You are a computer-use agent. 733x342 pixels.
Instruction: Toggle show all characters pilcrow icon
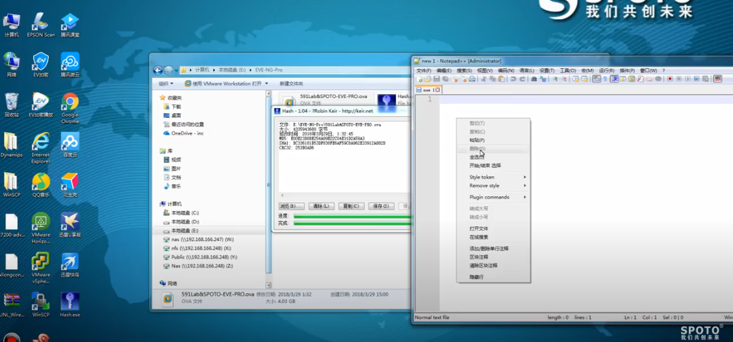(605, 79)
